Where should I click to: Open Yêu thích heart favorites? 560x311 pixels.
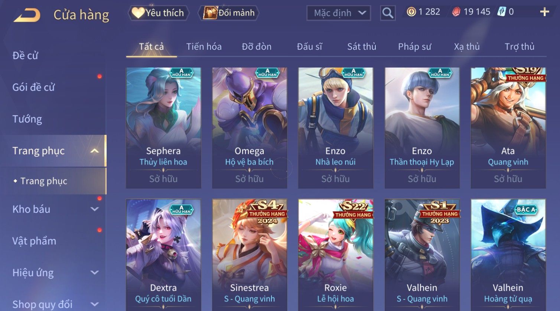(159, 13)
